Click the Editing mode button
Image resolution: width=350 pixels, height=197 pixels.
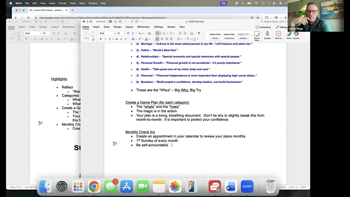pyautogui.click(x=281, y=27)
